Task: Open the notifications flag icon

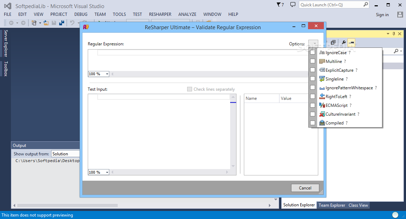Action: 280,5
